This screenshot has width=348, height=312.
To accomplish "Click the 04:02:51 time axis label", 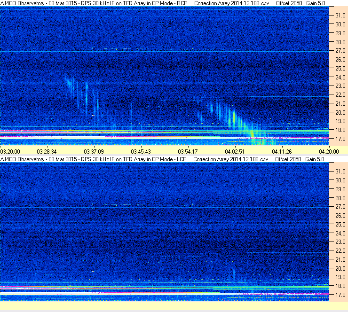I will 235,151.
